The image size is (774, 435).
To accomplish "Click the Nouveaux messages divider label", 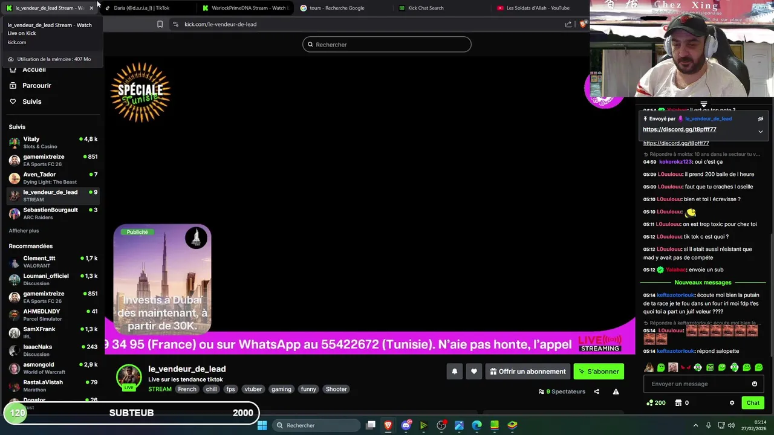I will [703, 283].
